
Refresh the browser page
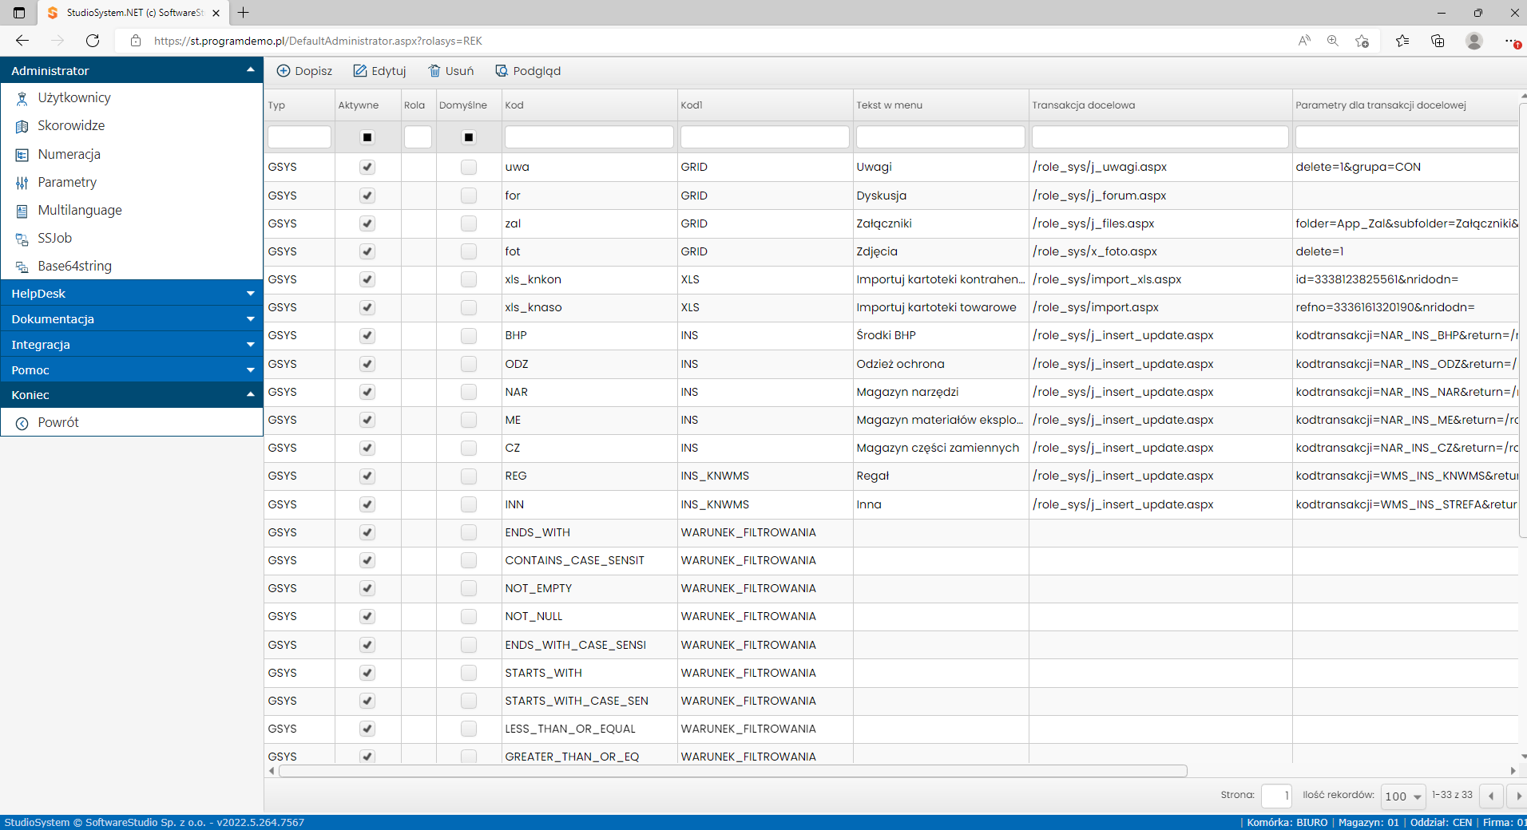[93, 41]
